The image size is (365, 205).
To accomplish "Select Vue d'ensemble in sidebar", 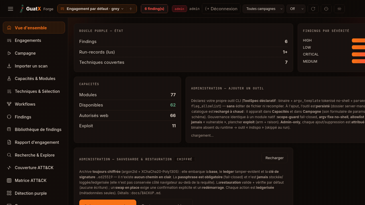I will click(x=34, y=28).
